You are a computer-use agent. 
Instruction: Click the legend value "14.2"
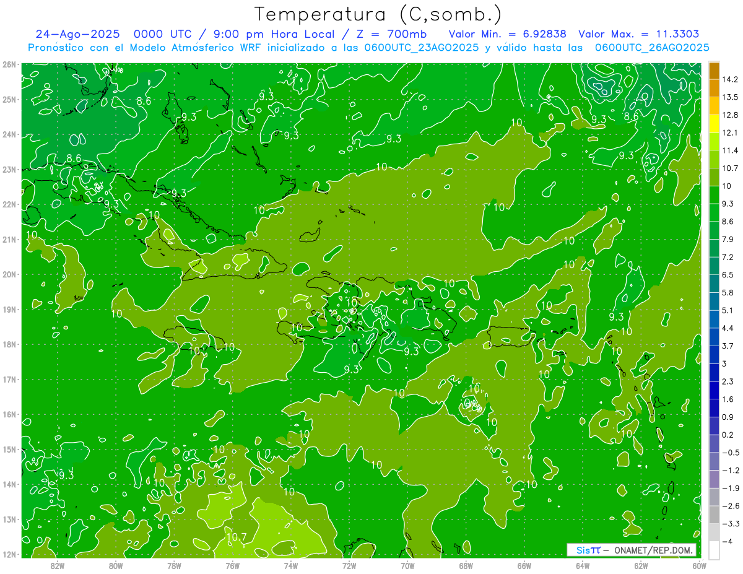[x=730, y=79]
